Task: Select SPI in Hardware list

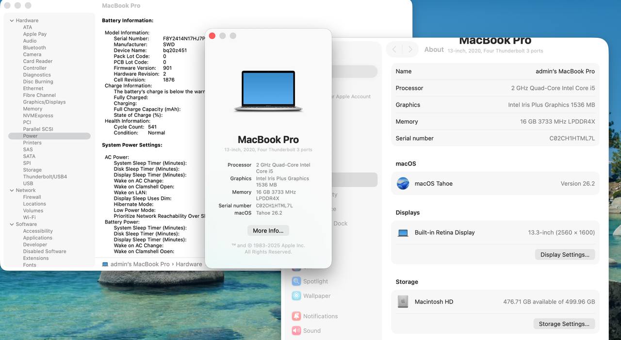Action: pyautogui.click(x=27, y=163)
